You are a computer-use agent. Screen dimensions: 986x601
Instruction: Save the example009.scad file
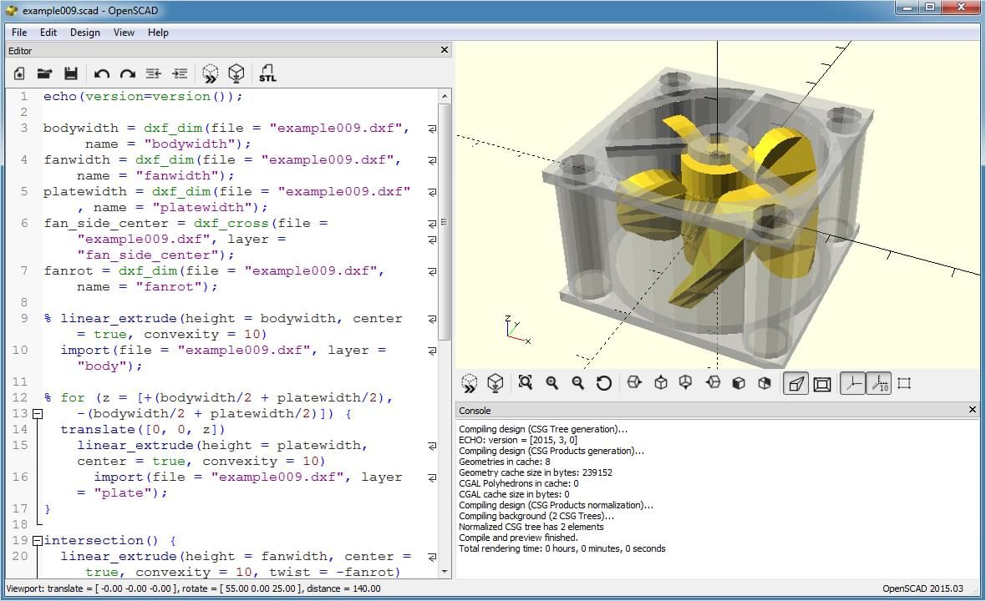71,73
